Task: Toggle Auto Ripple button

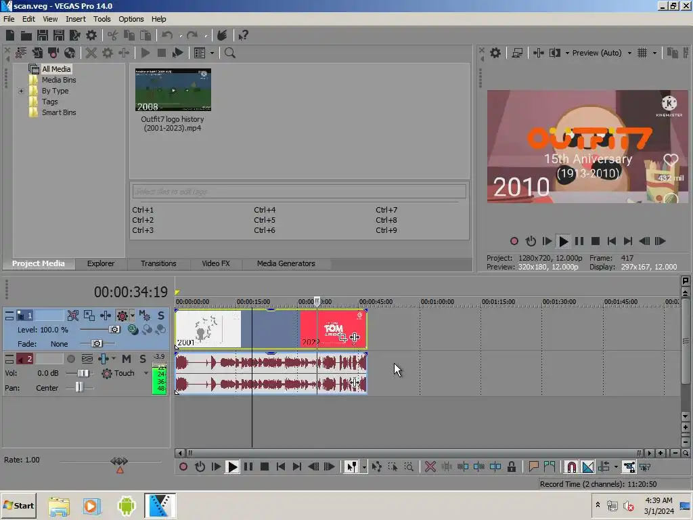Action: [604, 467]
